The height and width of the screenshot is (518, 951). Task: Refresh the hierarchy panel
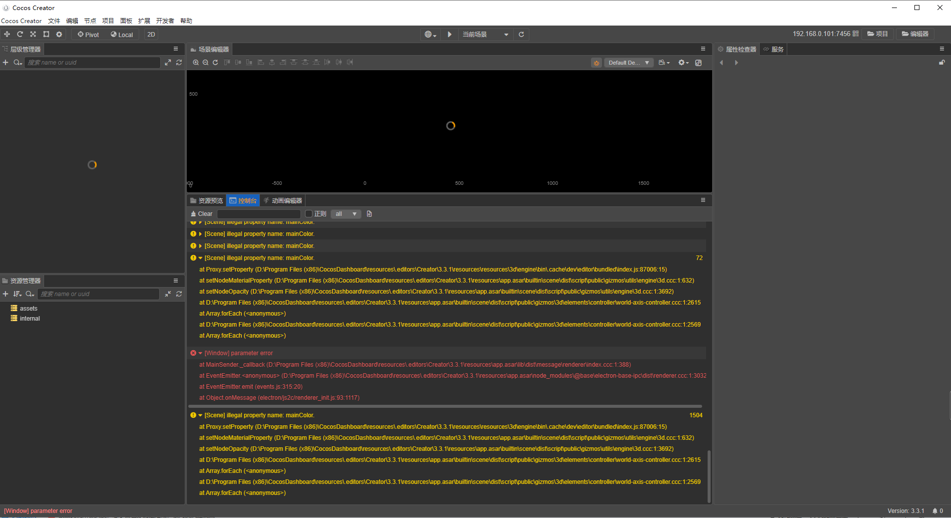(179, 63)
